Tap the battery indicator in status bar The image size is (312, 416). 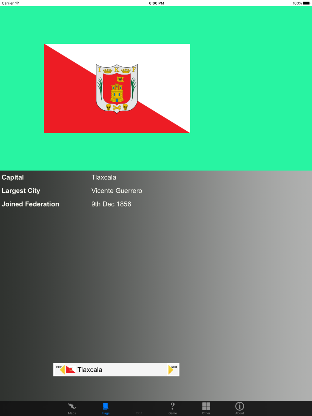coord(306,3)
